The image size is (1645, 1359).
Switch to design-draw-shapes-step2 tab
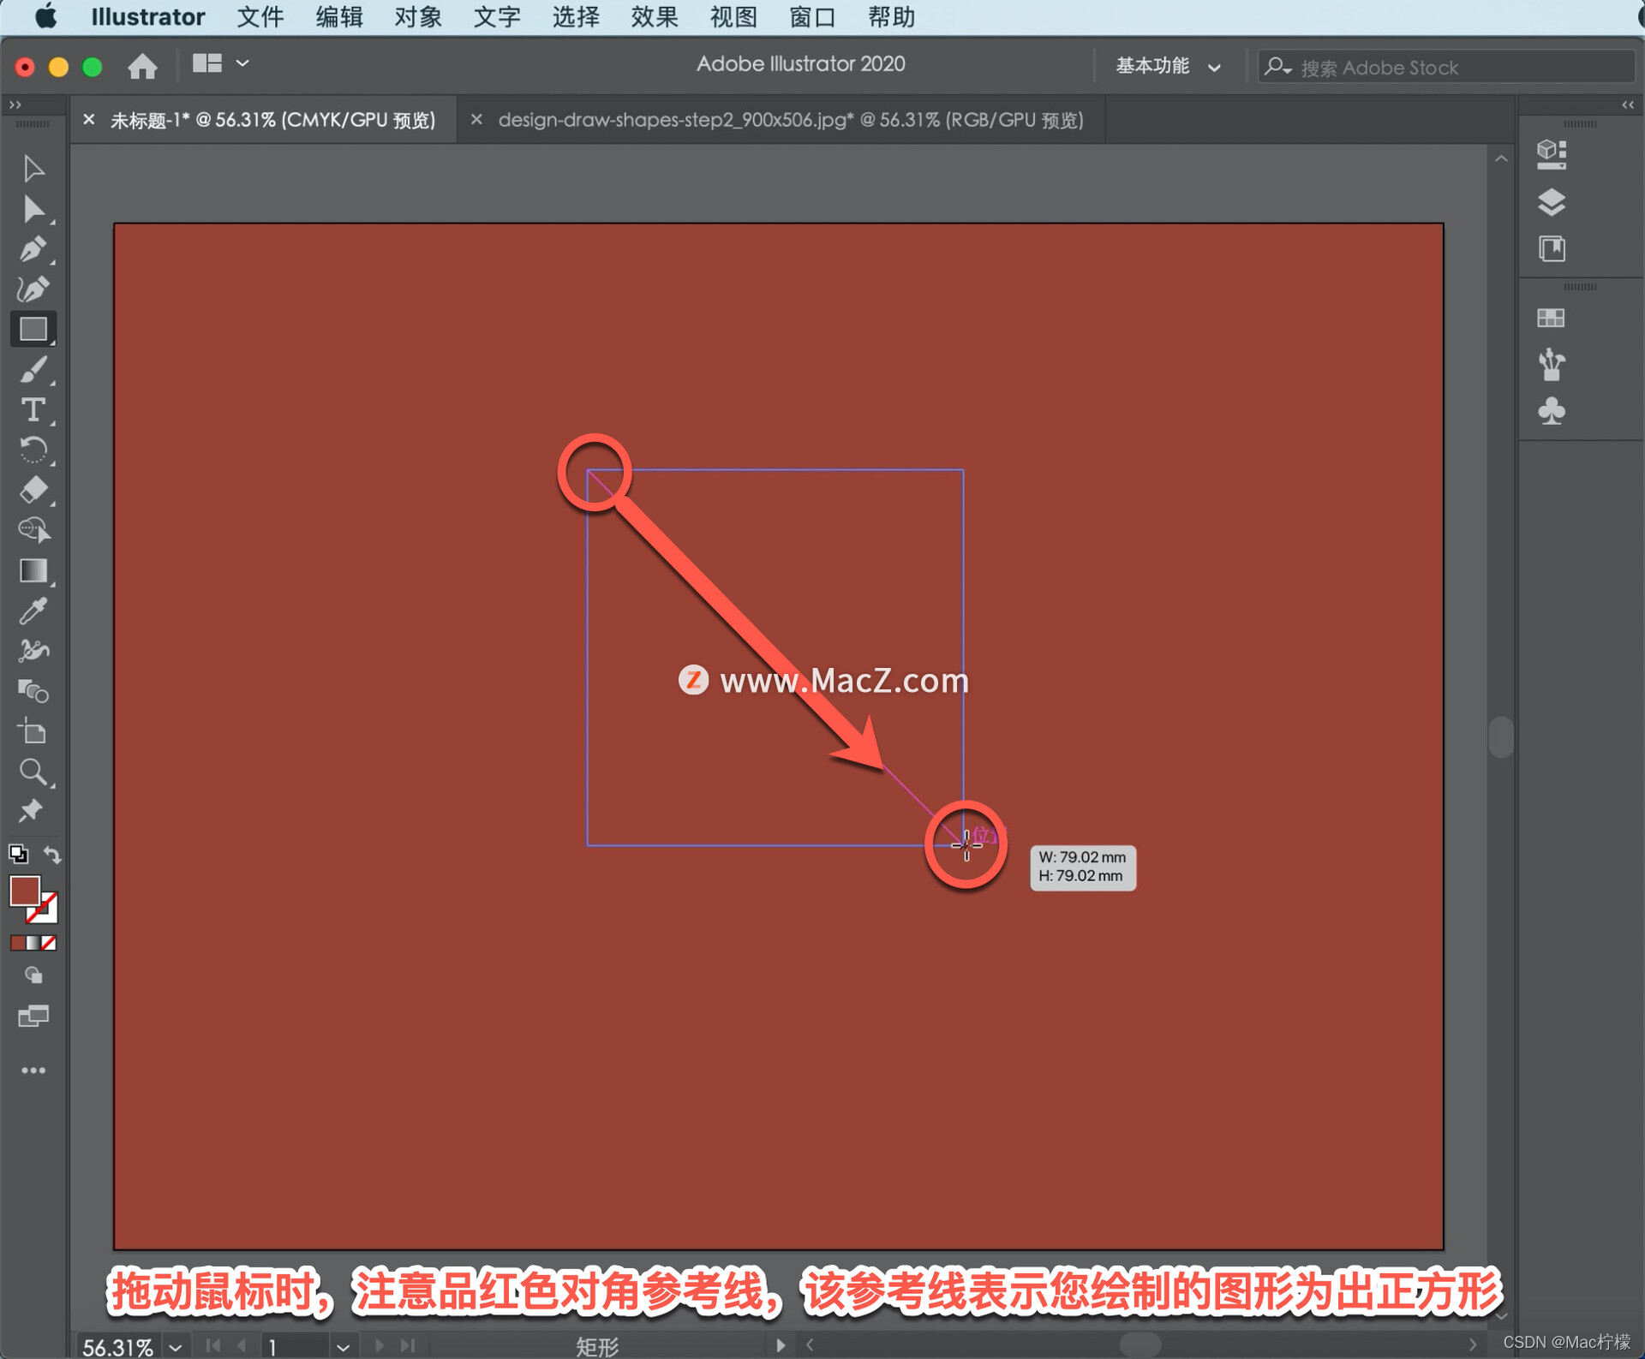790,120
